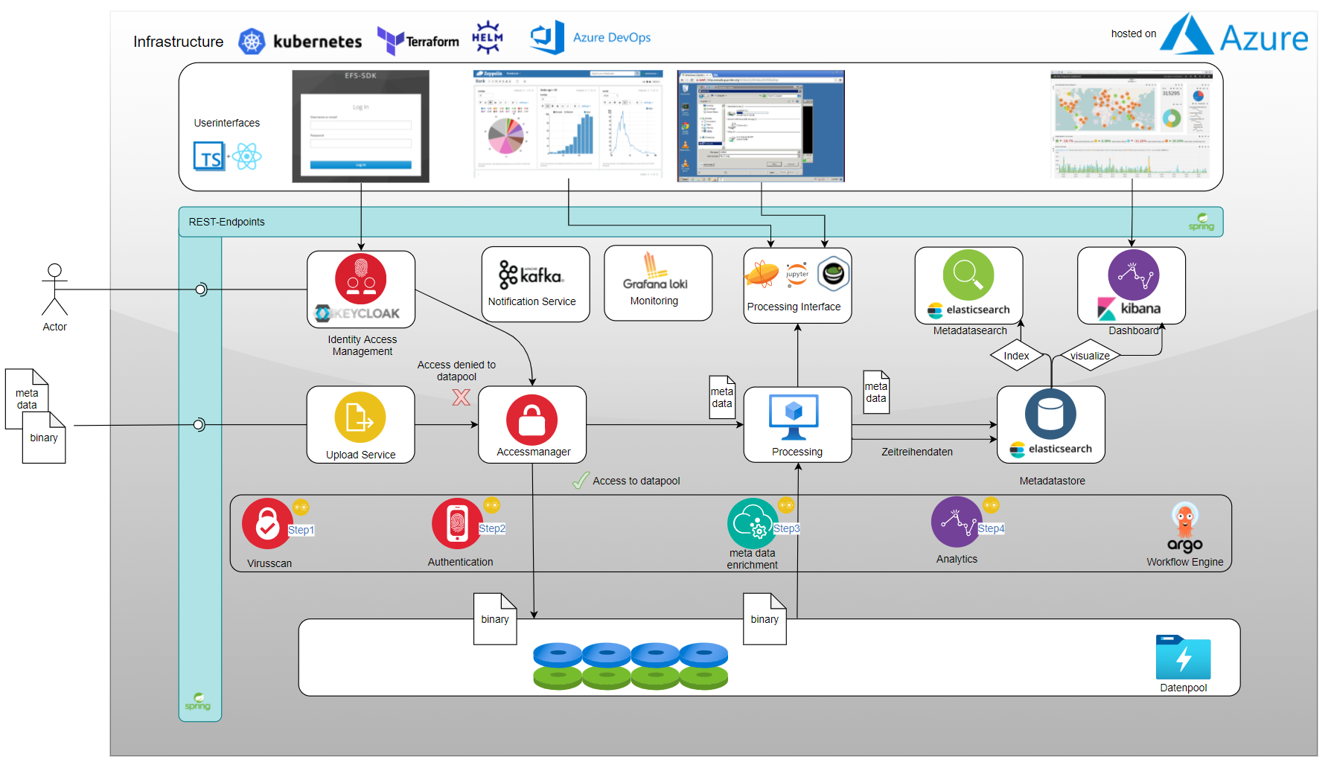Click the green Metadatasearch magnifier icon
The image size is (1331, 765).
pos(968,275)
